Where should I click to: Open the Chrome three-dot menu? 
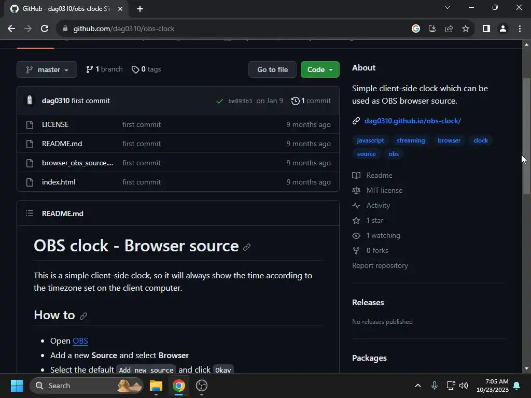520,29
